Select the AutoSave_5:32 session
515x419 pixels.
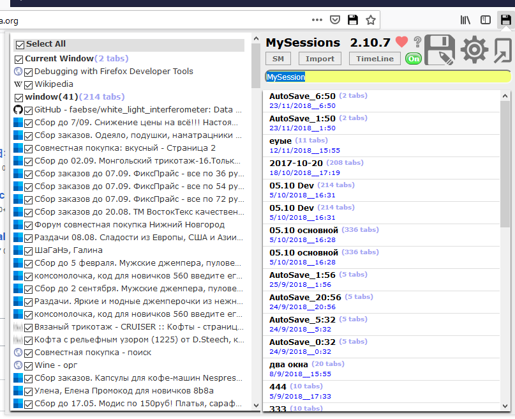click(x=382, y=324)
